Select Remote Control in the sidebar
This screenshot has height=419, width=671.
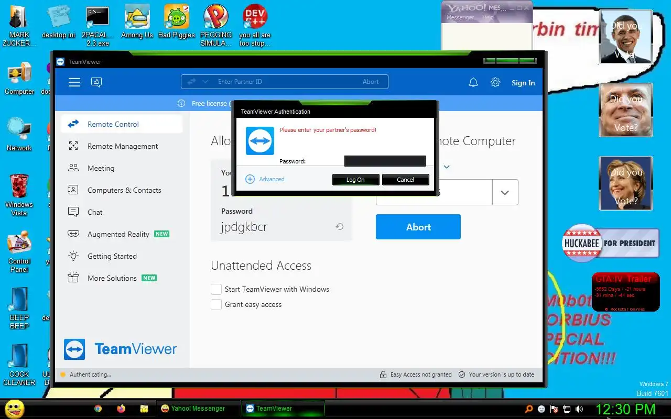pos(122,124)
